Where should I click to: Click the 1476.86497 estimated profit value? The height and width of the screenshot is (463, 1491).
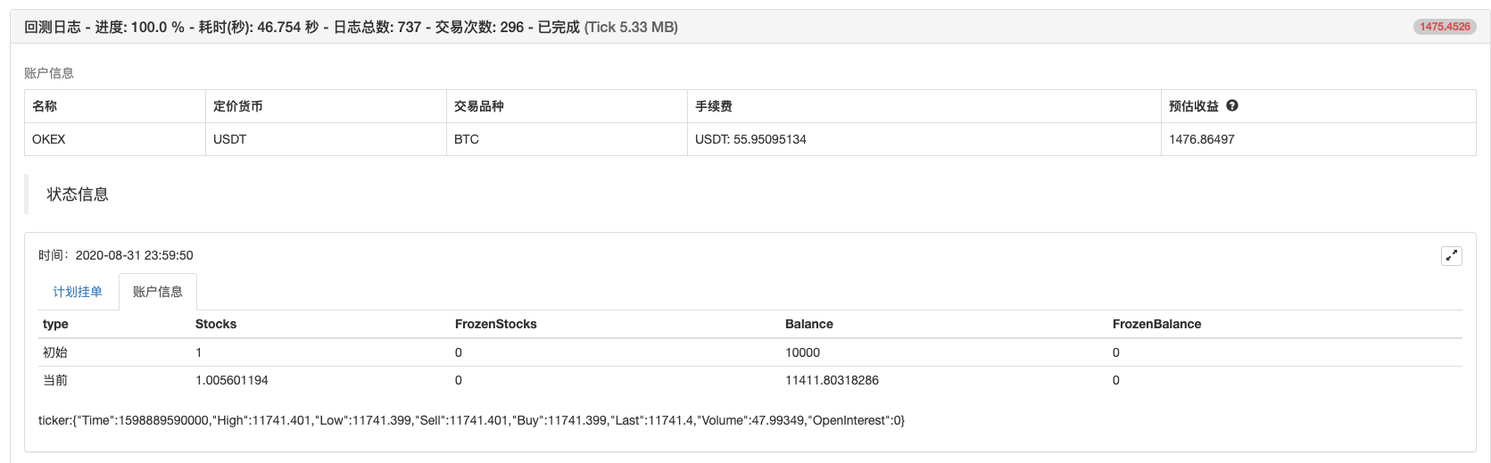coord(1202,139)
